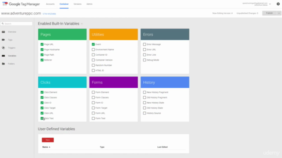Open Folders in the sidebar
Screen dimensions: 282x158
click(x=11, y=64)
